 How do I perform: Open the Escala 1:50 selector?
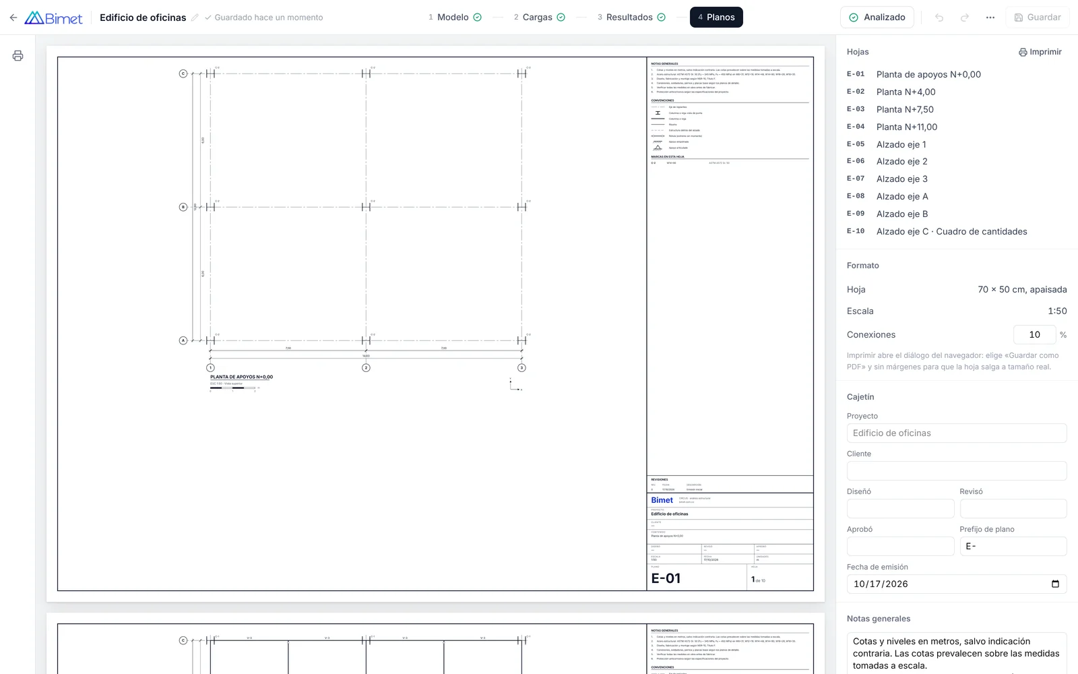pos(1057,311)
